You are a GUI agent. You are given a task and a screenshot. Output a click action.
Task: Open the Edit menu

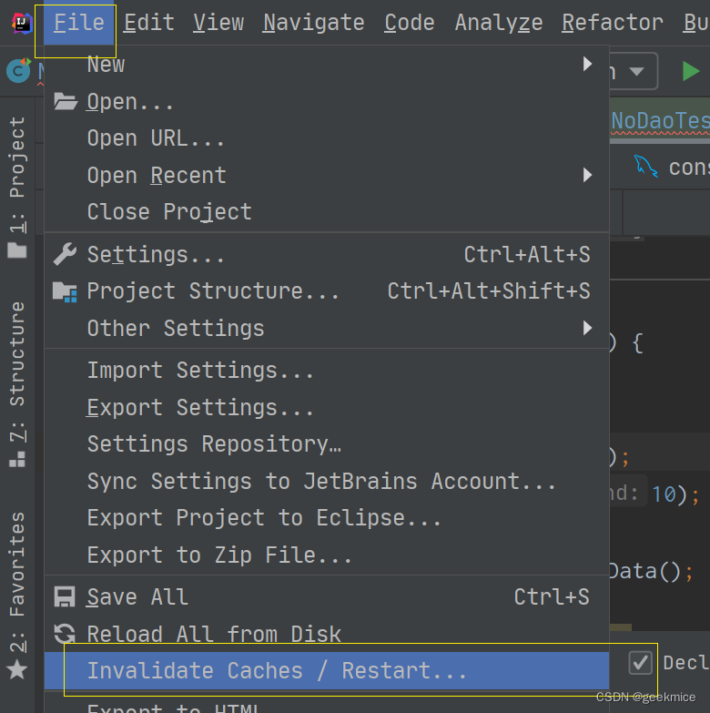pos(149,23)
